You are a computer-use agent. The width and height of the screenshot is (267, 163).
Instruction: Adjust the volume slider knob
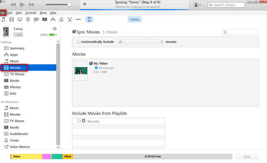click(x=69, y=5)
